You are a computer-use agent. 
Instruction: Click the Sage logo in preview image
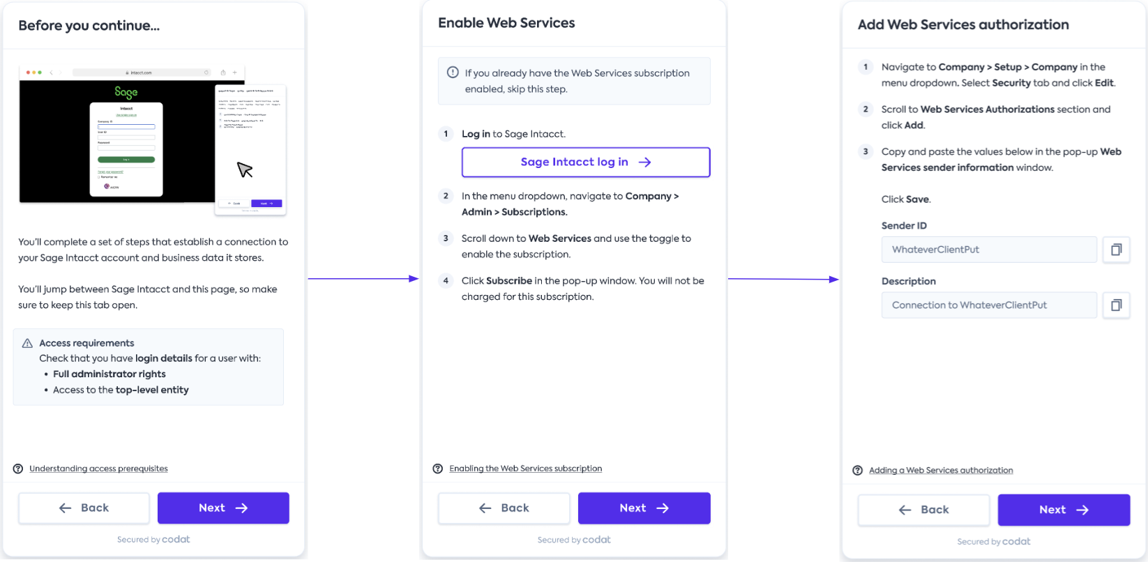click(x=126, y=92)
